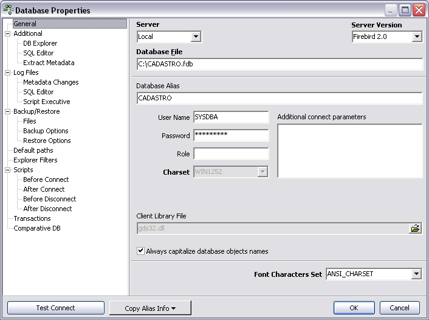Select Script Executive item
Screen dimensions: 429x320
click(47, 102)
